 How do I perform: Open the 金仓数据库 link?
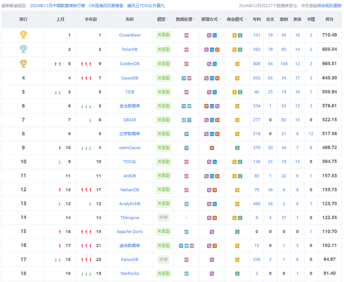129,106
